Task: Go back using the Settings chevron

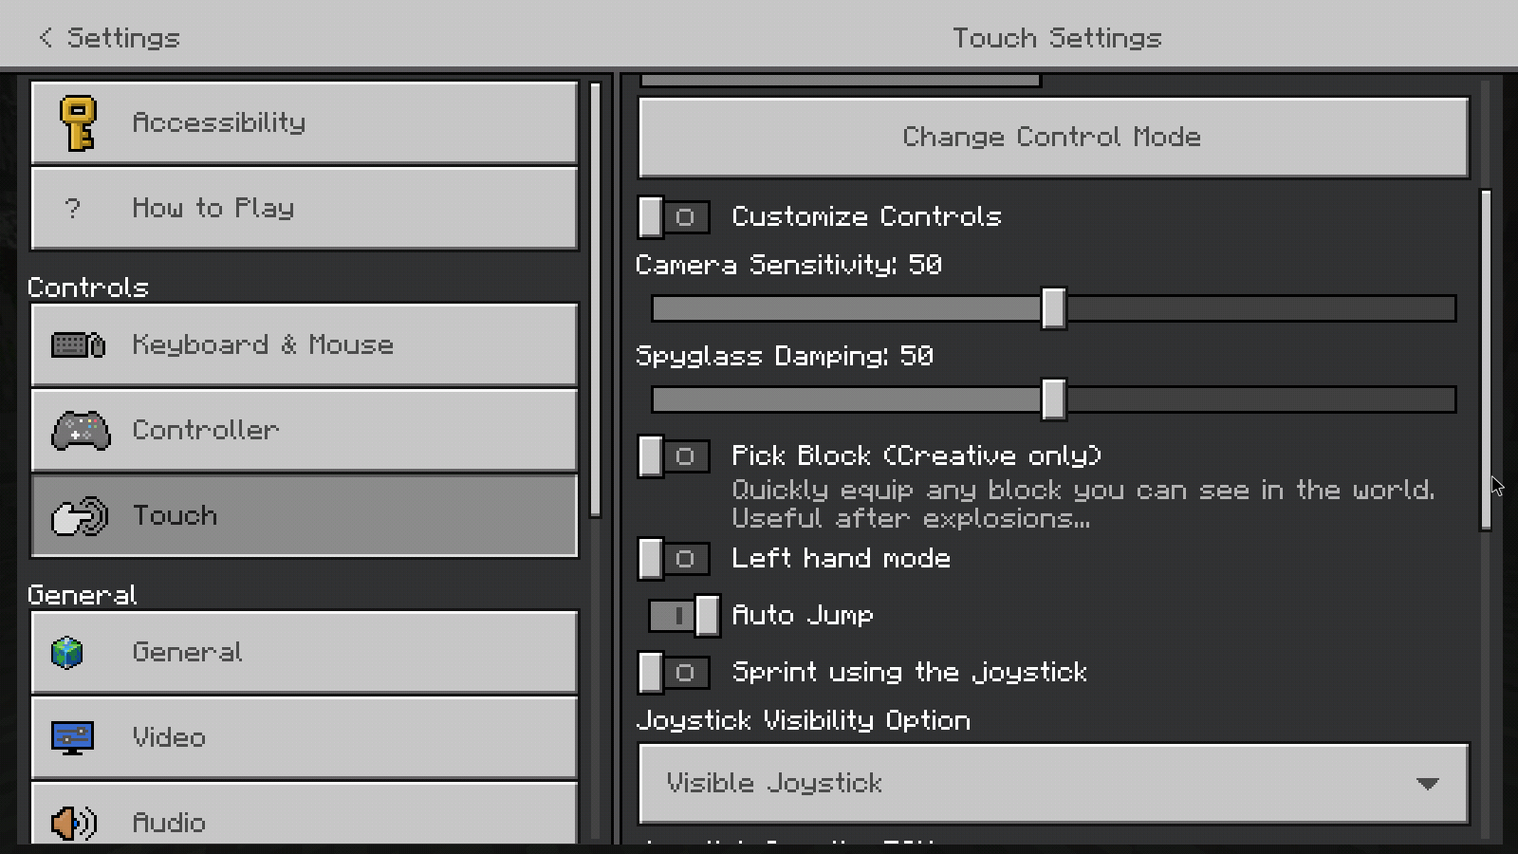Action: 46,38
